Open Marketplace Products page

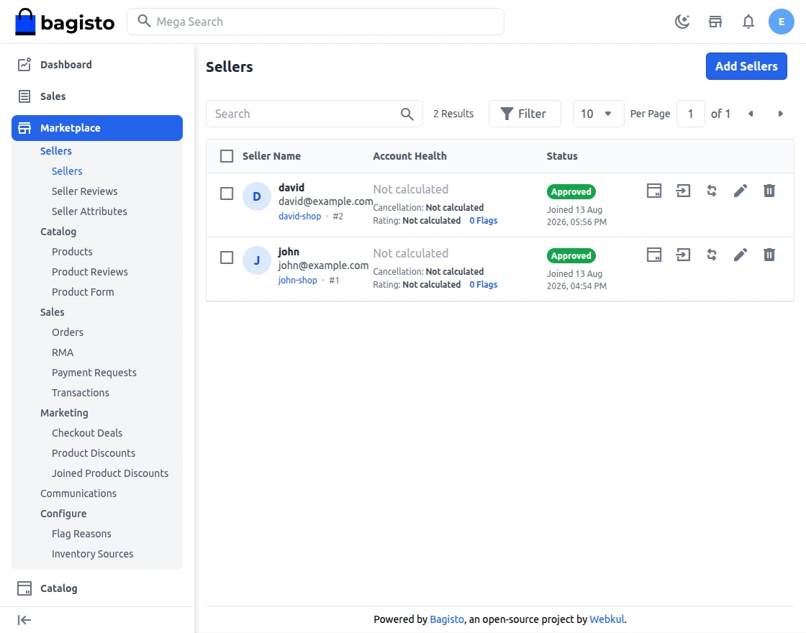coord(72,252)
